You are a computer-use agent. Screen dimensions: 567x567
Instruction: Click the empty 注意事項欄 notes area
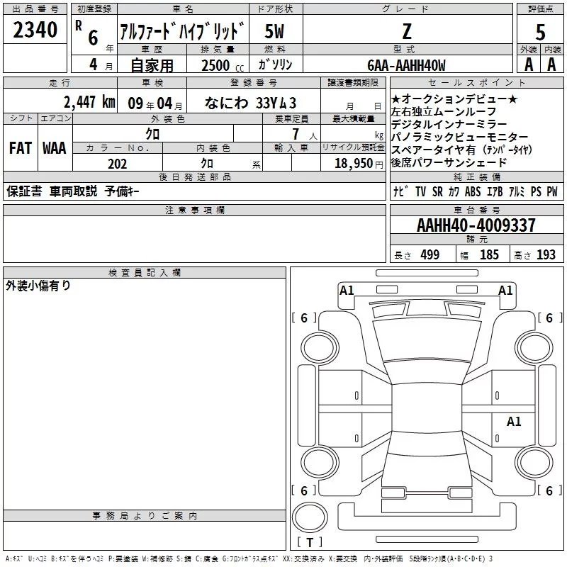(194, 232)
